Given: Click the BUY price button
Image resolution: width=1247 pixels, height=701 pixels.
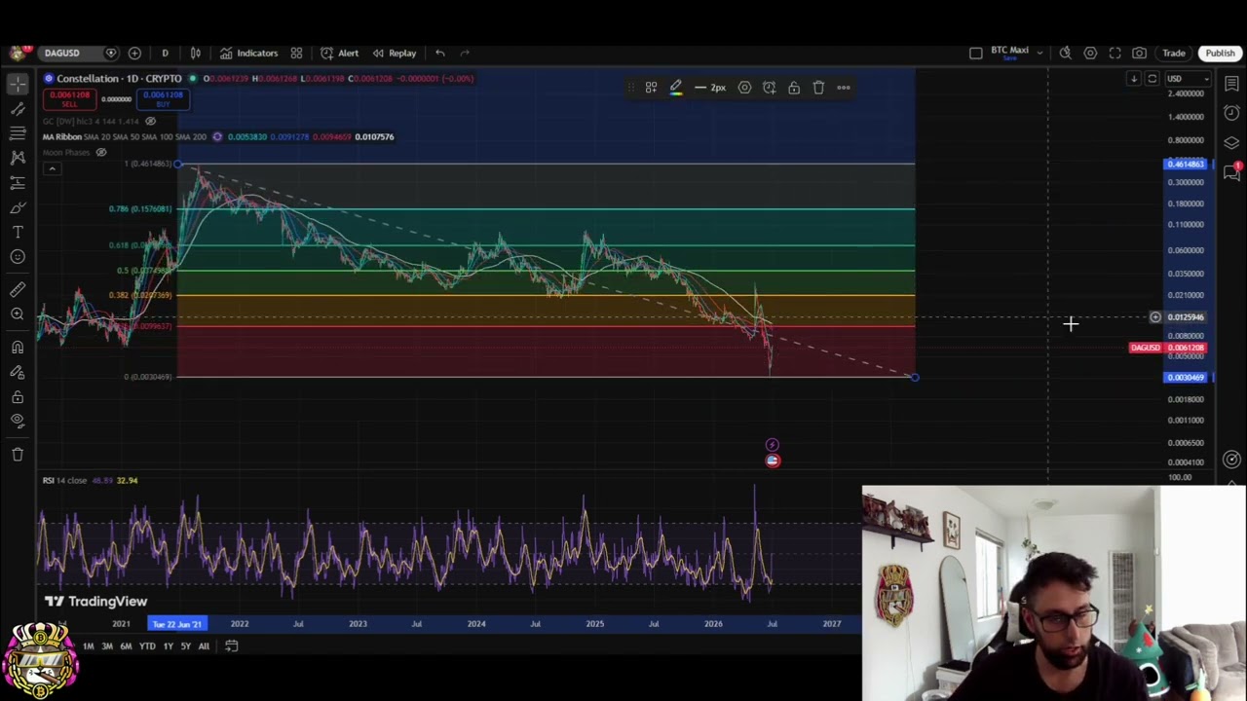Looking at the screenshot, I should pos(163,98).
